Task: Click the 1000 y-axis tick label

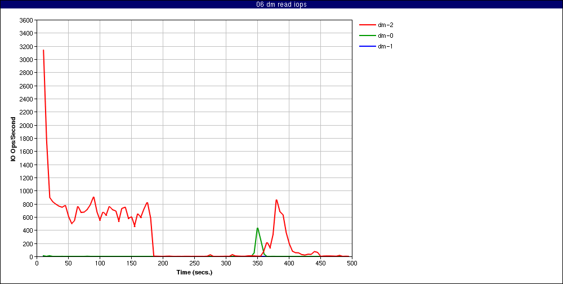Action: pyautogui.click(x=27, y=191)
